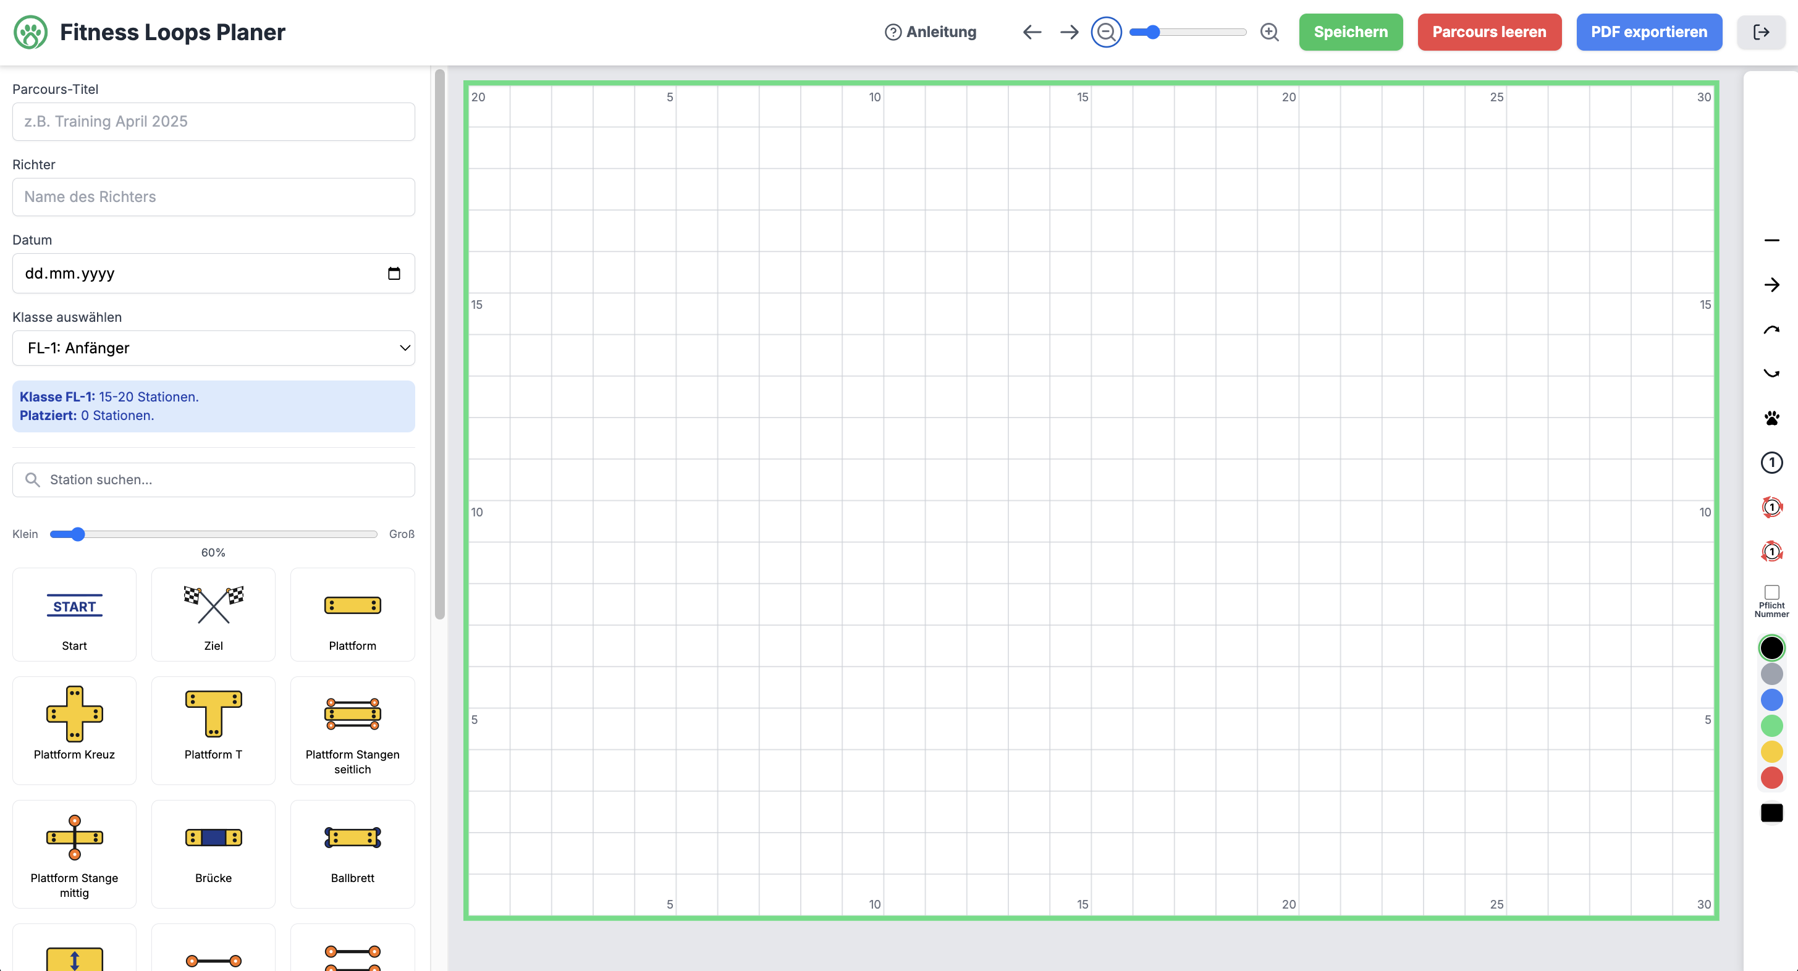The height and width of the screenshot is (971, 1798).
Task: Select the straight line drawing tool
Action: point(1771,241)
